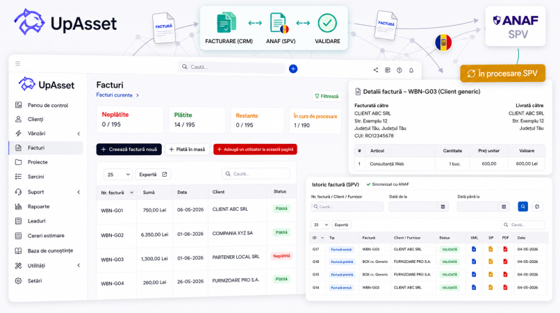Click the orange DP icon for row G14
Viewport: 560px width, 313px height.
point(491,287)
